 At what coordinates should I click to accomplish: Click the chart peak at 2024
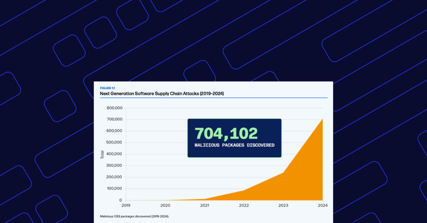tap(322, 119)
